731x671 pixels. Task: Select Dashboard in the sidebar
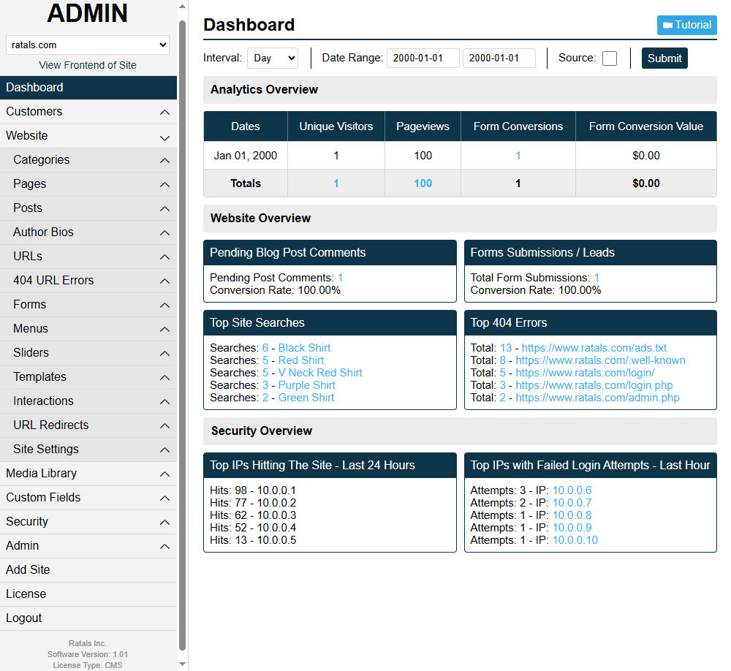88,88
